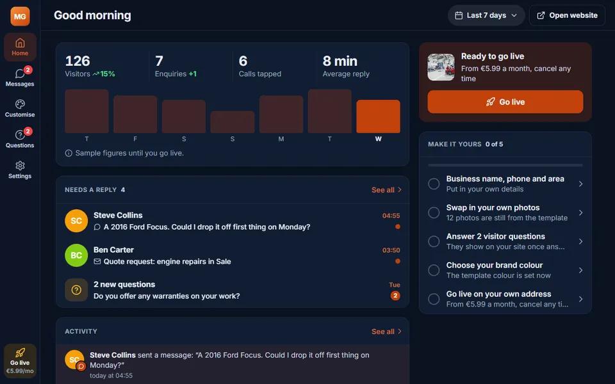
Task: Open the Last 7 days date range dropdown
Action: click(x=486, y=15)
